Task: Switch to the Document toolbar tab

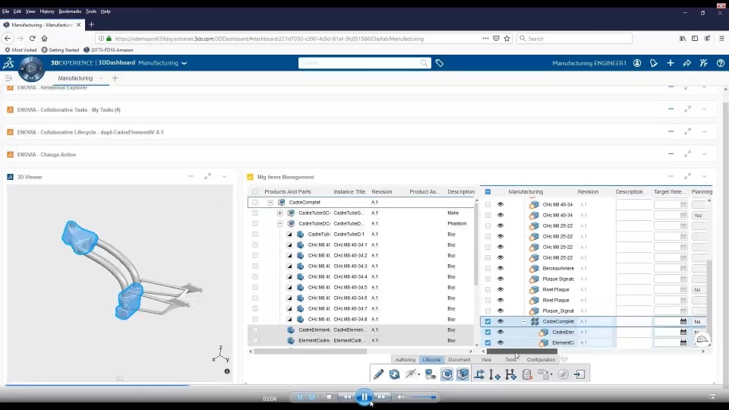Action: (x=459, y=359)
